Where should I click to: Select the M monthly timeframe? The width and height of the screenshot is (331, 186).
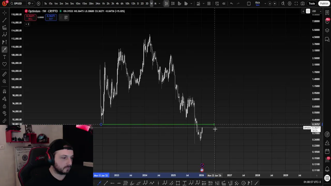(155, 4)
